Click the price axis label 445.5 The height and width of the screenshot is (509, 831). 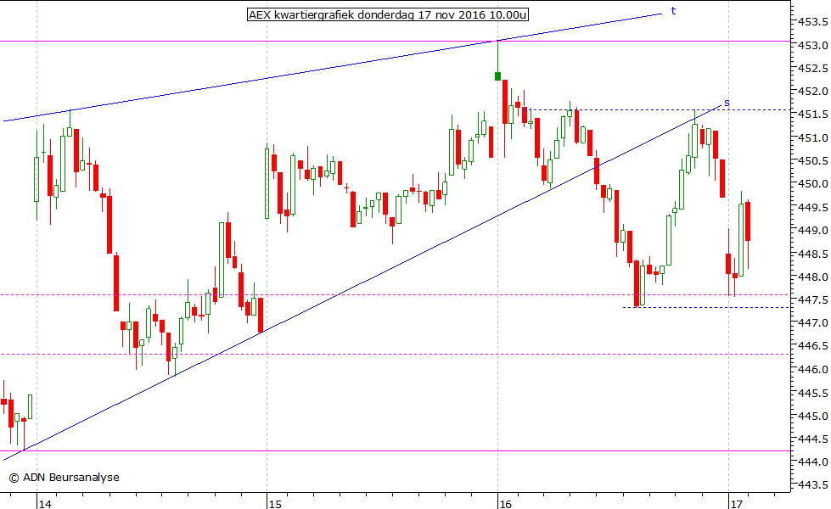coord(813,393)
